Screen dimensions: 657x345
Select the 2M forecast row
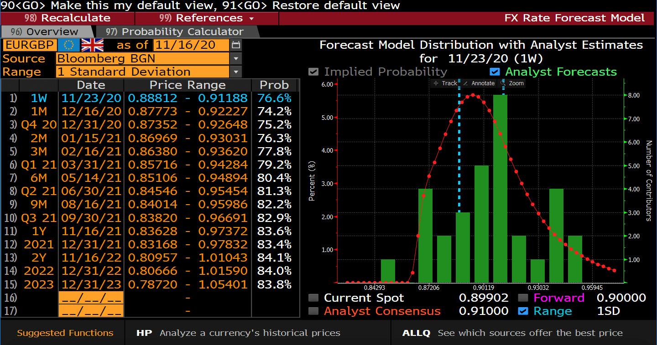(x=150, y=138)
